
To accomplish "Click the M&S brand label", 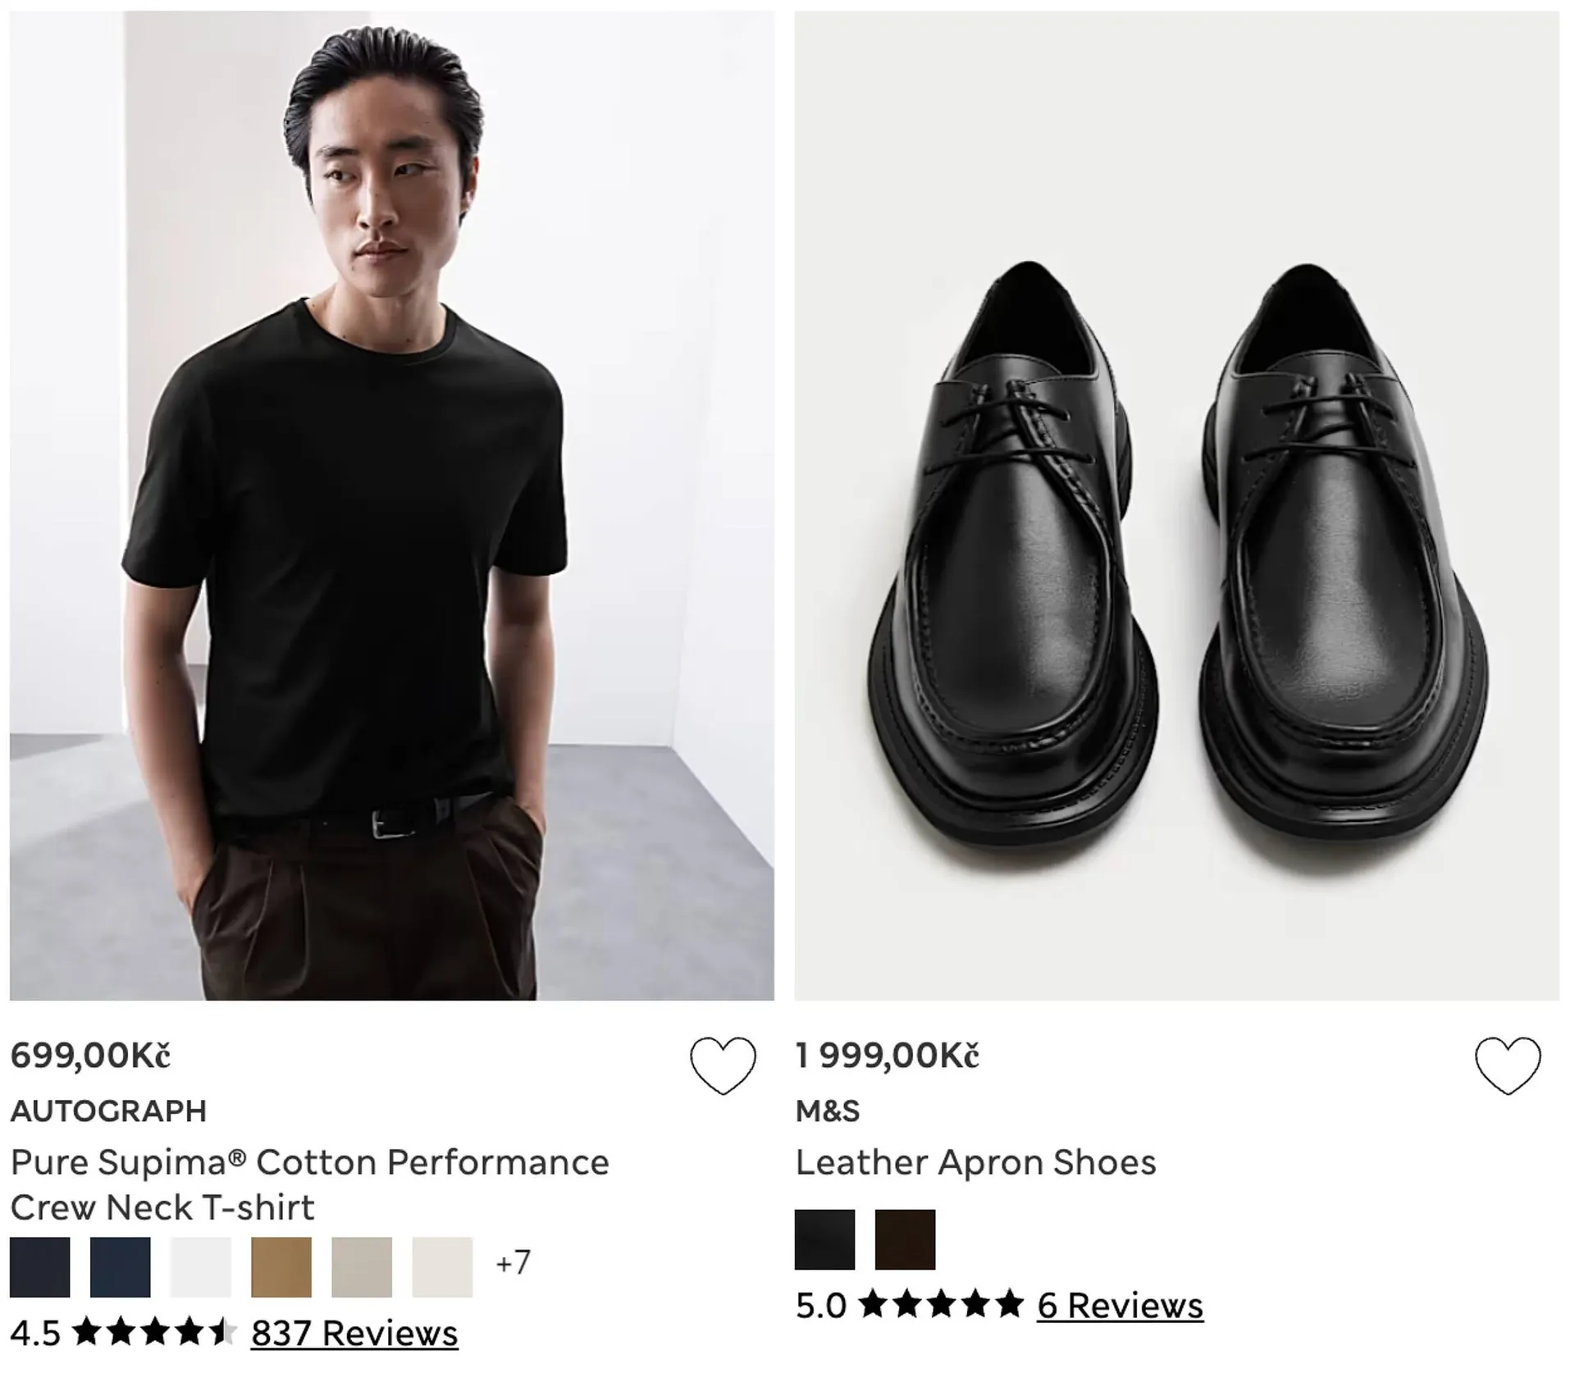I will (x=828, y=1111).
